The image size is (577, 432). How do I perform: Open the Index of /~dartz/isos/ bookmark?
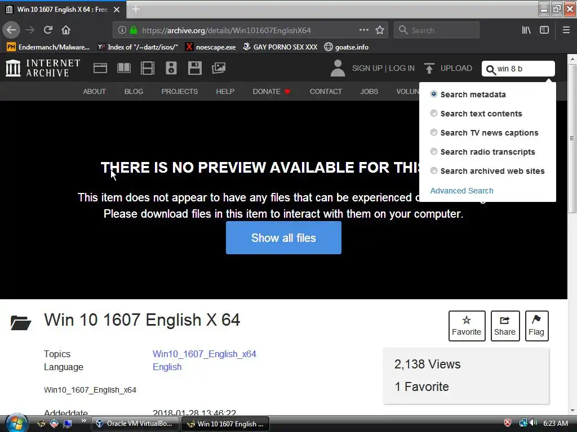coord(137,47)
